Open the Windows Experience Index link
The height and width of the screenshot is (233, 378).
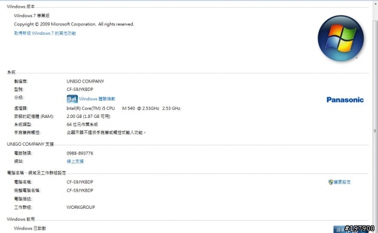click(97, 99)
